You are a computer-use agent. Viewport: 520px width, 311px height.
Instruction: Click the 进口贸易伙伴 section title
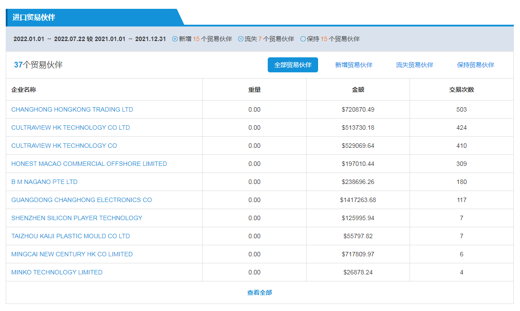(x=34, y=17)
